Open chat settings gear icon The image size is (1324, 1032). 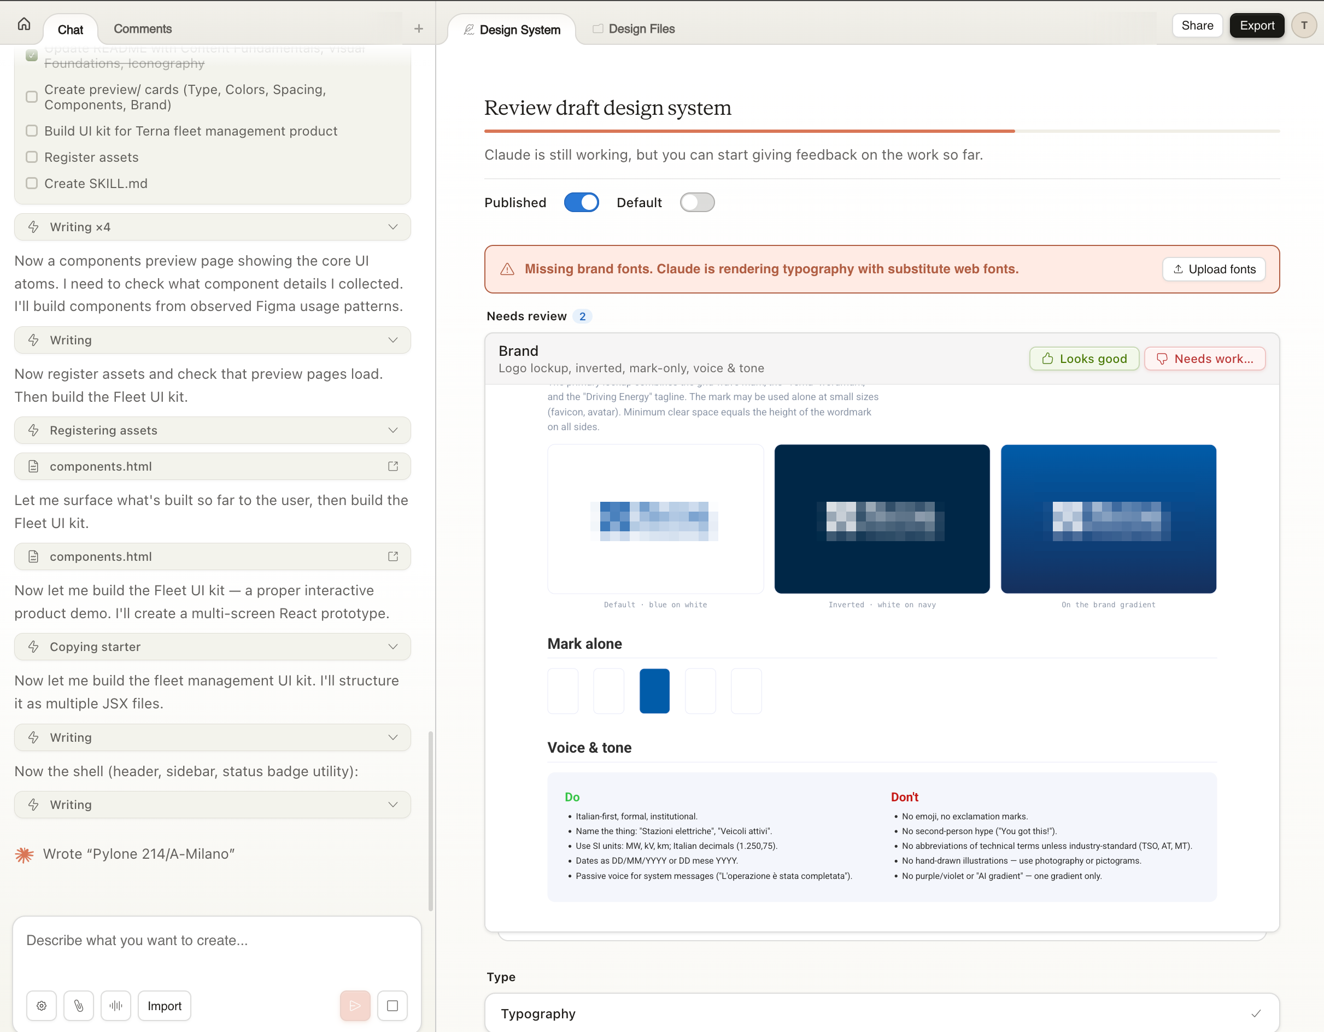pos(41,1005)
